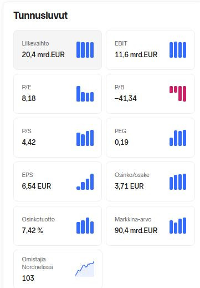Screen dimensions: 200x288
Task: Select the Markkina-arvo 90,4 mrd.EUR value
Action: tap(136, 230)
